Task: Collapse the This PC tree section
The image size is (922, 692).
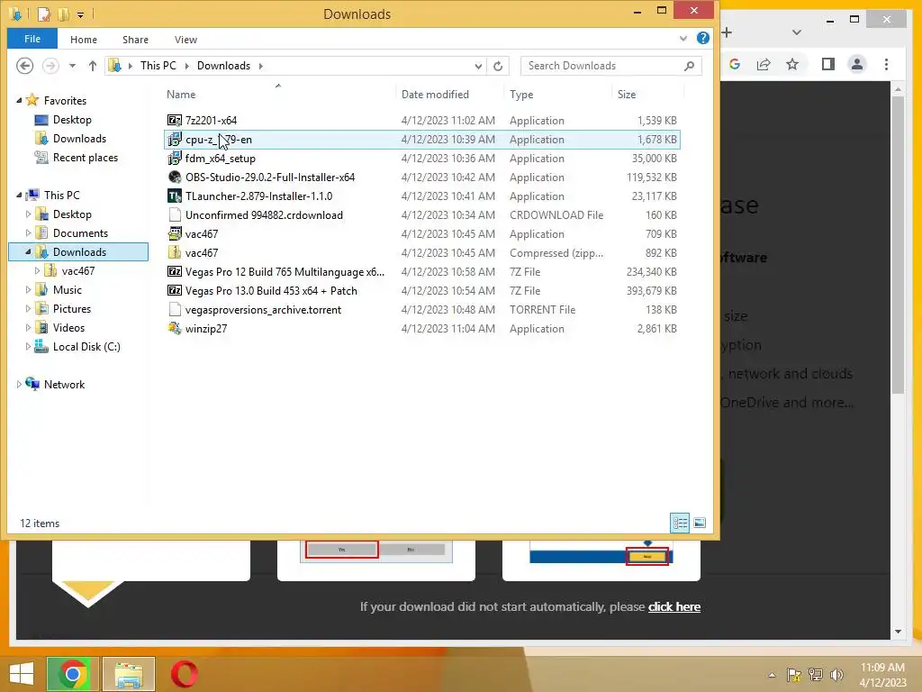Action: (19, 195)
